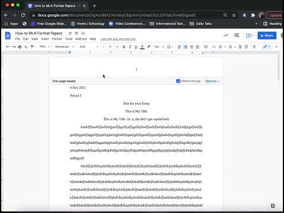Click the Move document folder icon
The image size is (284, 213).
[x=76, y=33]
